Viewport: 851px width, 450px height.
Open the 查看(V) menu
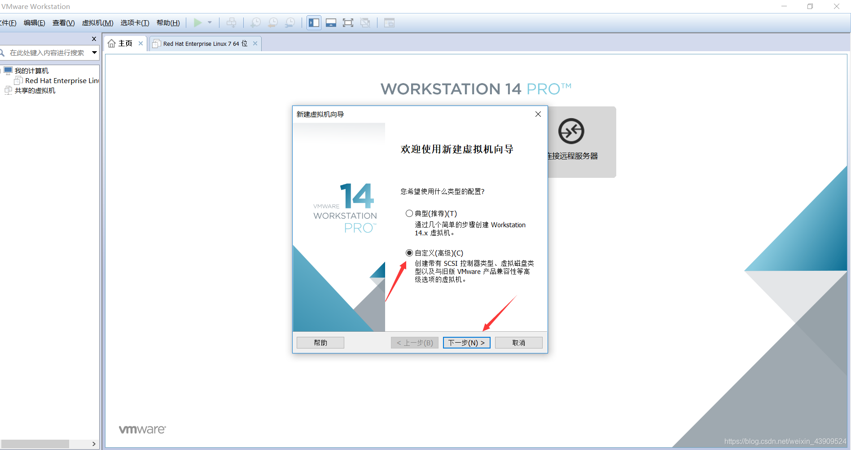pos(64,23)
